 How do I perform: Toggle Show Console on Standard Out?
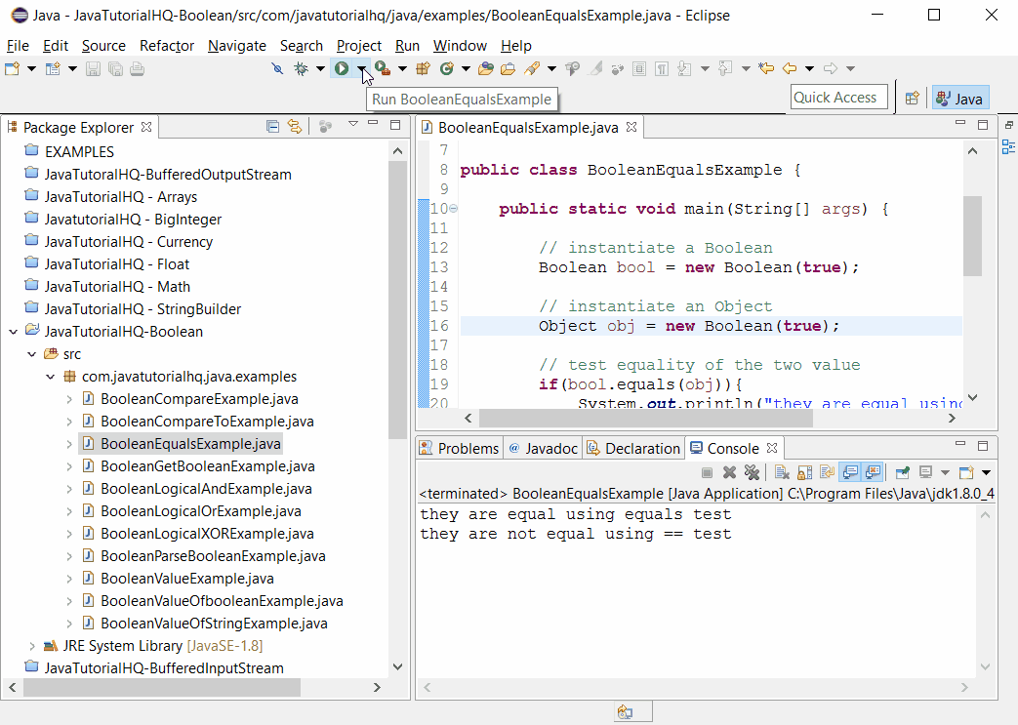pos(850,472)
